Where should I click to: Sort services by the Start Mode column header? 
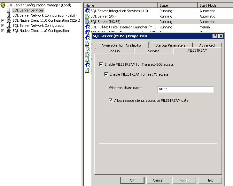click(215, 5)
